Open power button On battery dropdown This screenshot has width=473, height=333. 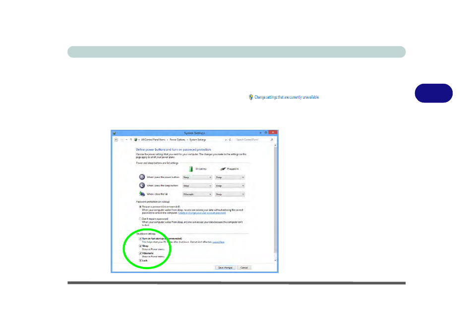click(197, 177)
